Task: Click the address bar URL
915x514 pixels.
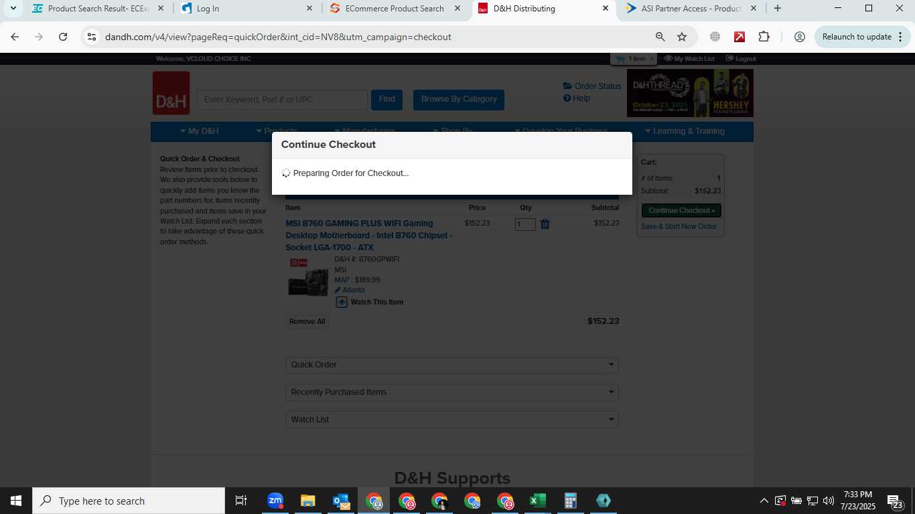Action: tap(278, 37)
